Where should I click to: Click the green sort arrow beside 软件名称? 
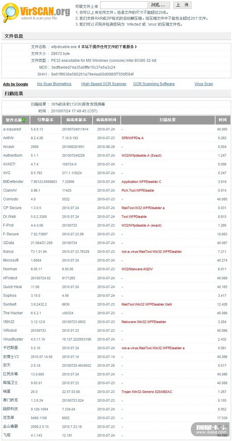[x=24, y=120]
